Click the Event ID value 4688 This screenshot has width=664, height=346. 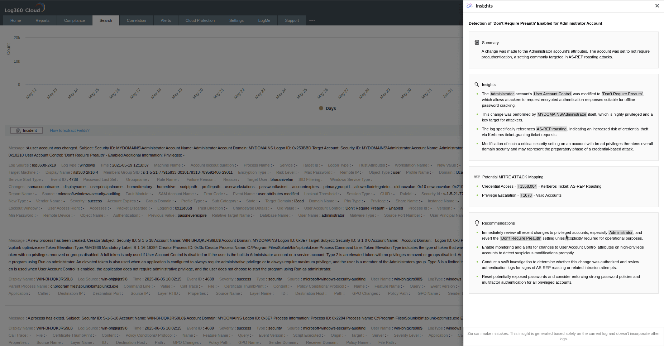[209, 279]
